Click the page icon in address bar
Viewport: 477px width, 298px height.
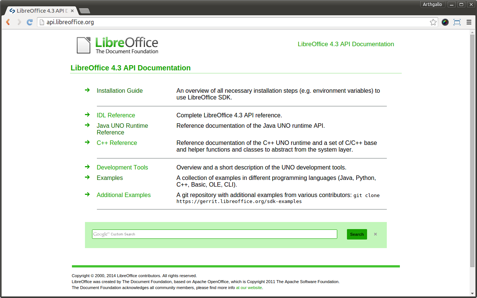click(x=42, y=22)
